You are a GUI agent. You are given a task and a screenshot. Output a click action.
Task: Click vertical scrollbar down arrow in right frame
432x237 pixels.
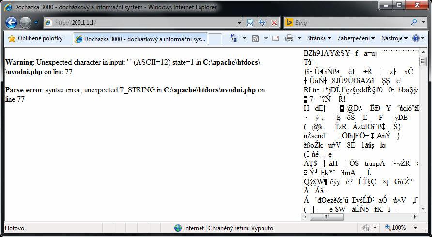pos(423,209)
